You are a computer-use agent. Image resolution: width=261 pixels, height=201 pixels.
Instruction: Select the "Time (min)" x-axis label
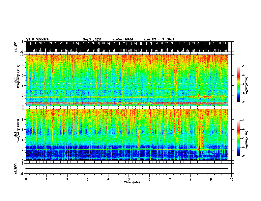(x=132, y=182)
